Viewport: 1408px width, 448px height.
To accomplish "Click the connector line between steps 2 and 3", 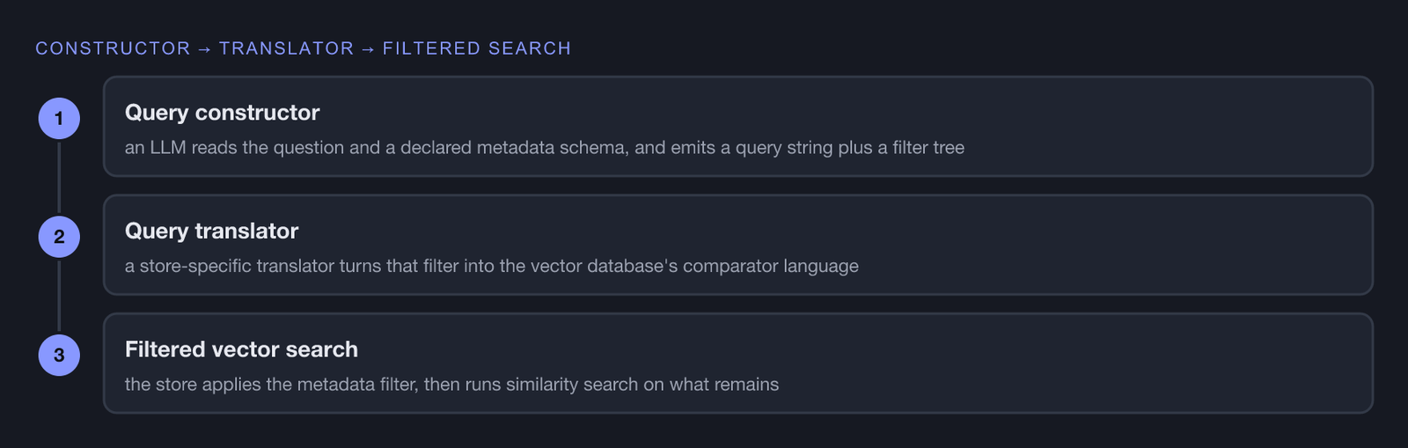I will click(x=59, y=296).
